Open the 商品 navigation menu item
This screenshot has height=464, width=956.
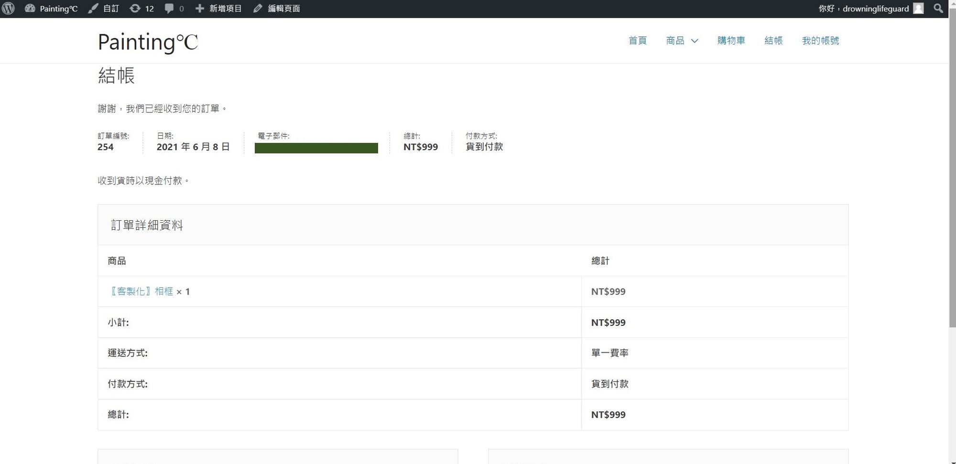click(675, 41)
